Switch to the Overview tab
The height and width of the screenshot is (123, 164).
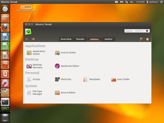click(66, 39)
